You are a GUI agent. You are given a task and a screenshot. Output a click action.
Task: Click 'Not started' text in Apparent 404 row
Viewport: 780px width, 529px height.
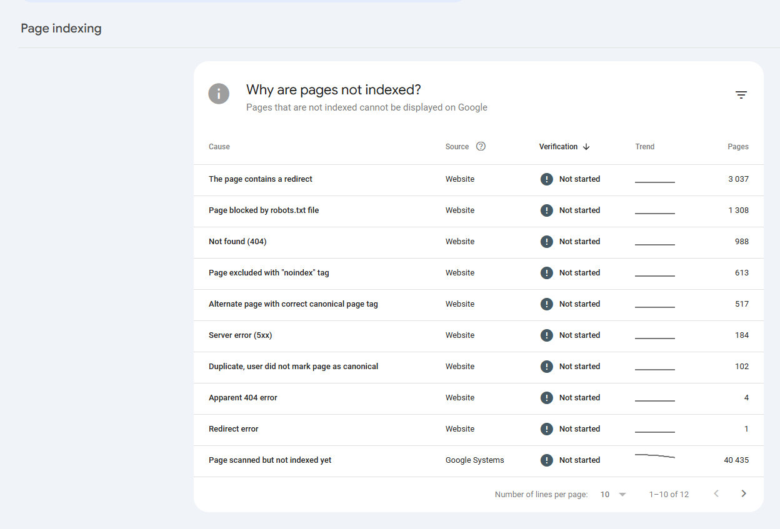pyautogui.click(x=579, y=398)
